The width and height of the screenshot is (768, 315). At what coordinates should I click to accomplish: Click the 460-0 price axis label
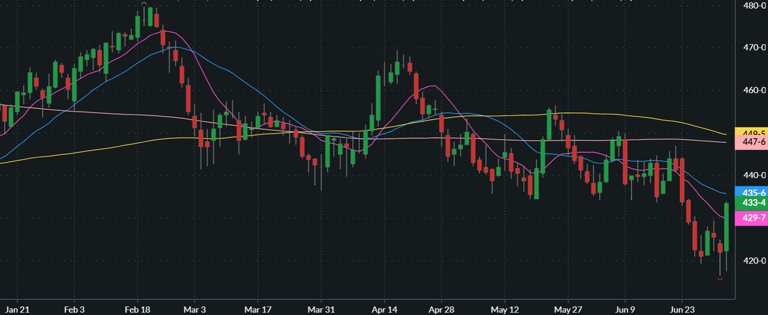tap(755, 91)
